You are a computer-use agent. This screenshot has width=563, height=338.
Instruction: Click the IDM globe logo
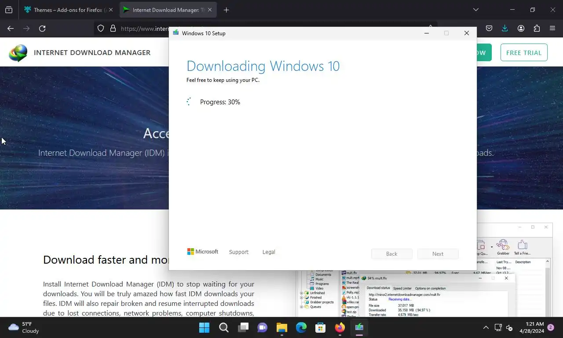[x=18, y=53]
